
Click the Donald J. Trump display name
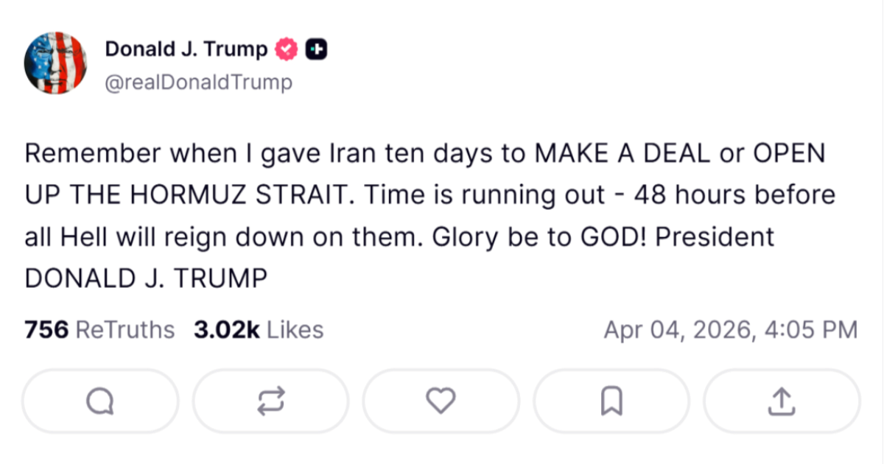pos(186,49)
